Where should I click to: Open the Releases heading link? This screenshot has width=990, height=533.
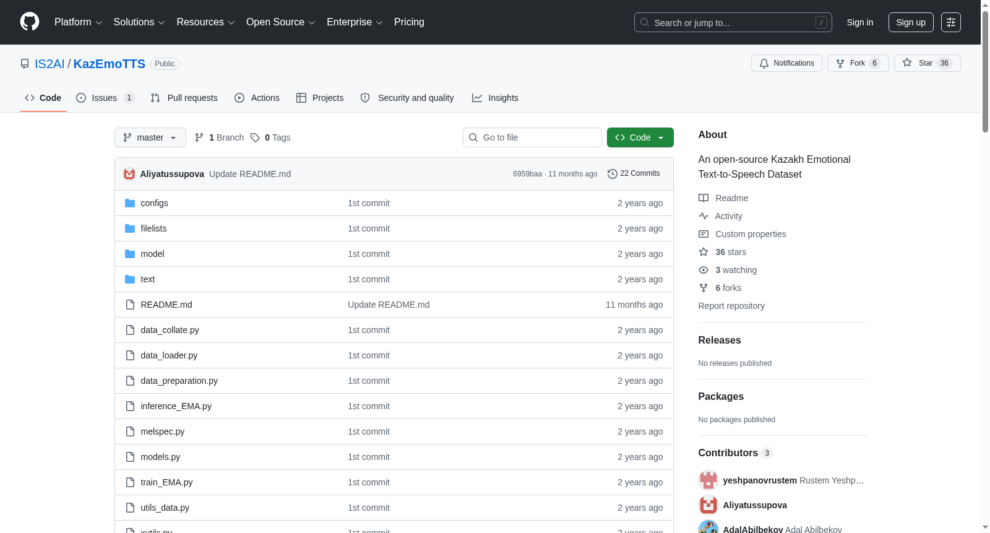(x=720, y=340)
